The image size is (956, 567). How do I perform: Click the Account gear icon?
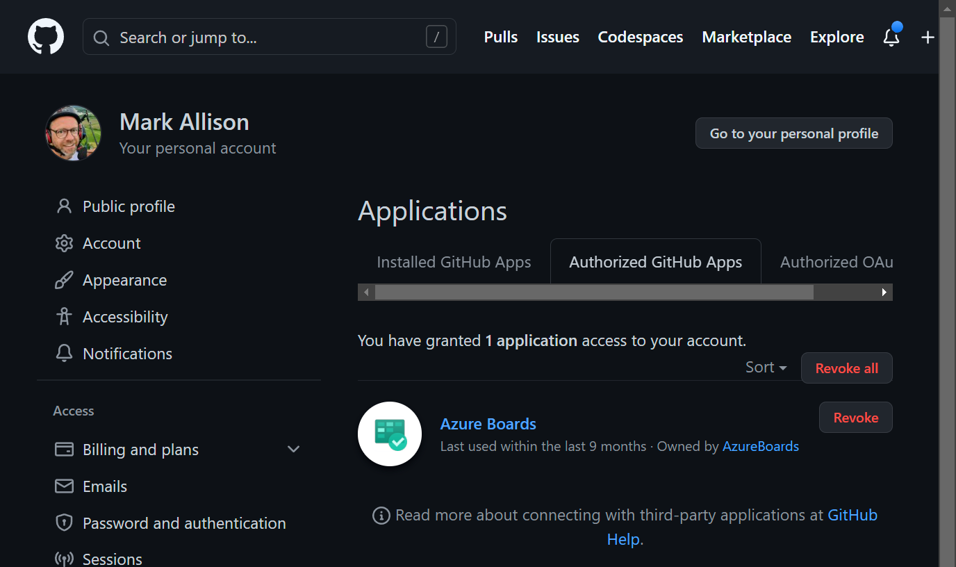tap(64, 243)
